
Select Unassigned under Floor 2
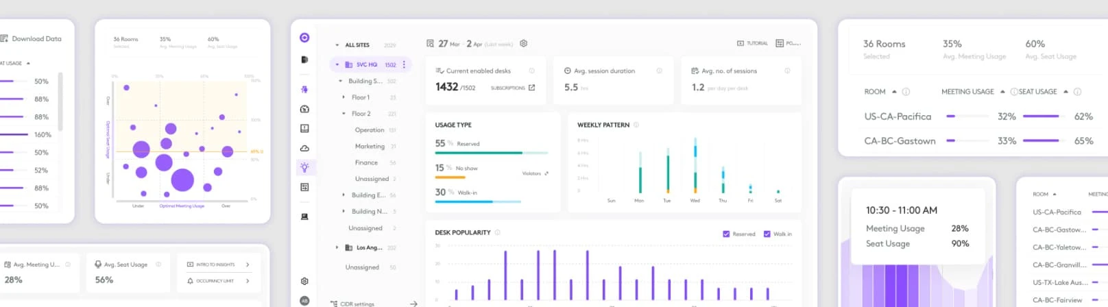pos(375,179)
